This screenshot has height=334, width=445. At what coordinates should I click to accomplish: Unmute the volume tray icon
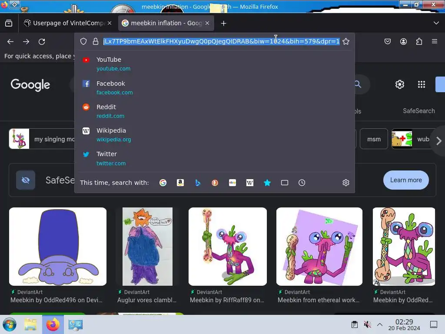pos(367,324)
